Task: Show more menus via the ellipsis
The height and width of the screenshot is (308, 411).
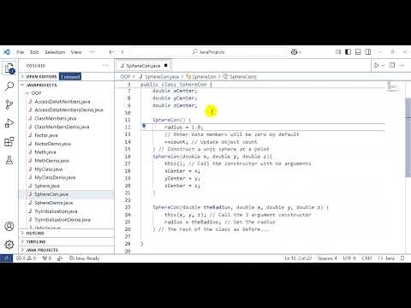Action: (92, 52)
